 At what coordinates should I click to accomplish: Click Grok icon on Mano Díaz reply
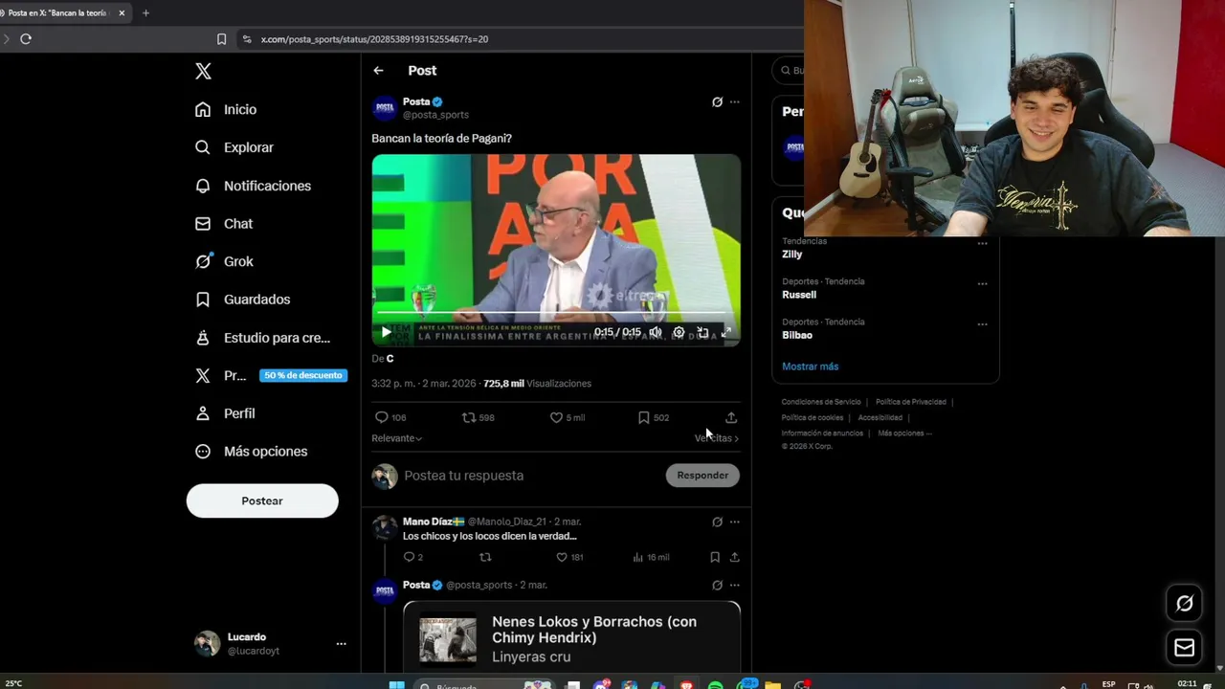click(x=717, y=522)
